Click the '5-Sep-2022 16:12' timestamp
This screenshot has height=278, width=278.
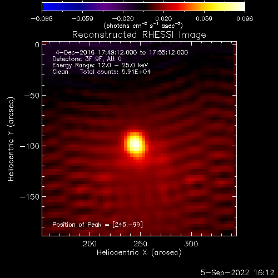pyautogui.click(x=237, y=273)
